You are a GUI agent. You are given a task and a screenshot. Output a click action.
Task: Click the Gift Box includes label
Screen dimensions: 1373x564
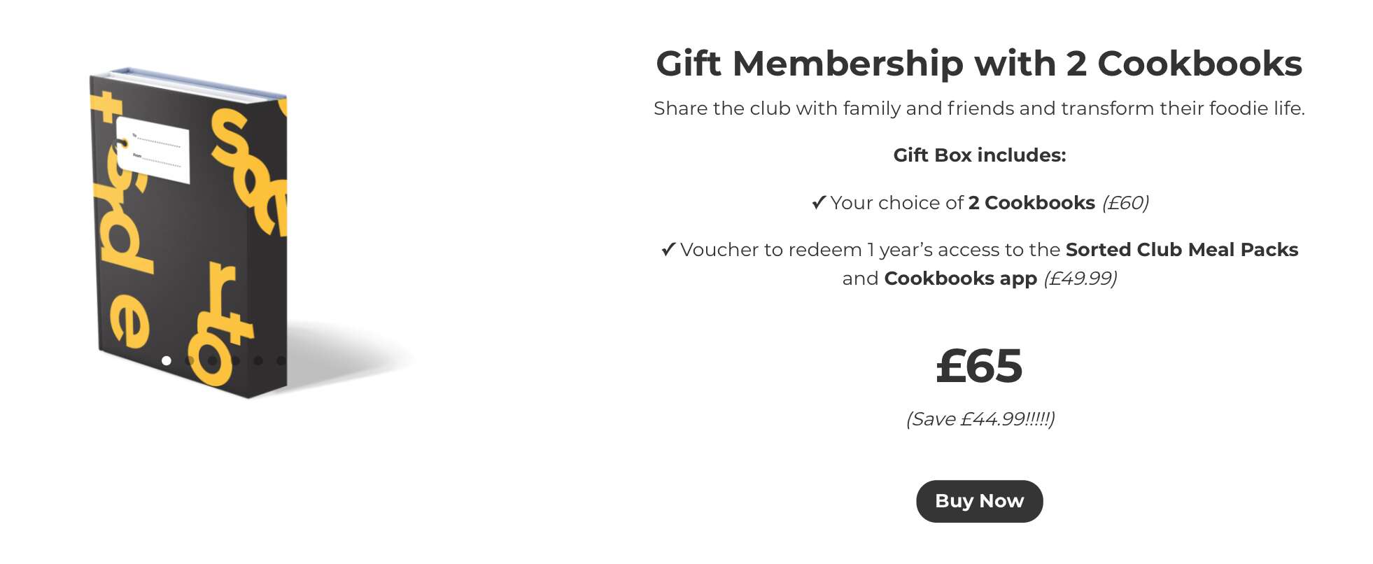coord(979,155)
